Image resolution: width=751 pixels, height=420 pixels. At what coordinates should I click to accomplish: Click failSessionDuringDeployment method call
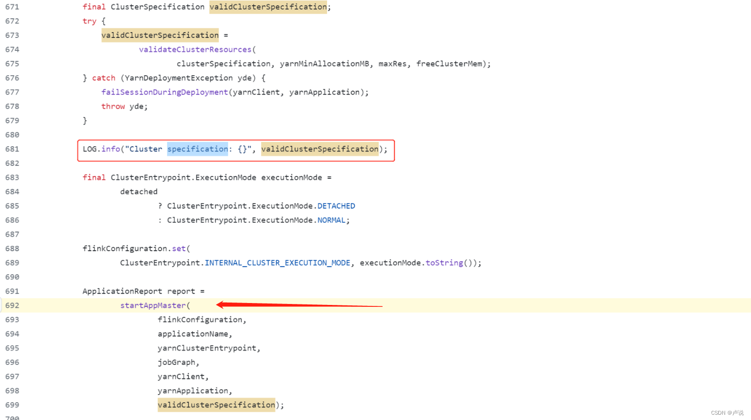(165, 92)
